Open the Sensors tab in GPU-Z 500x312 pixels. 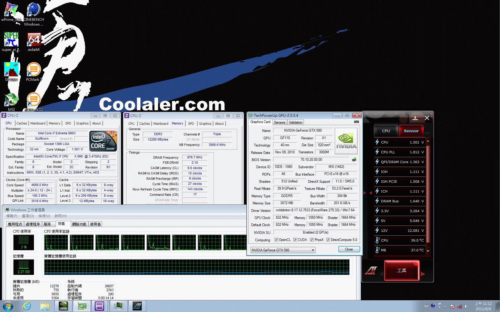pos(279,122)
